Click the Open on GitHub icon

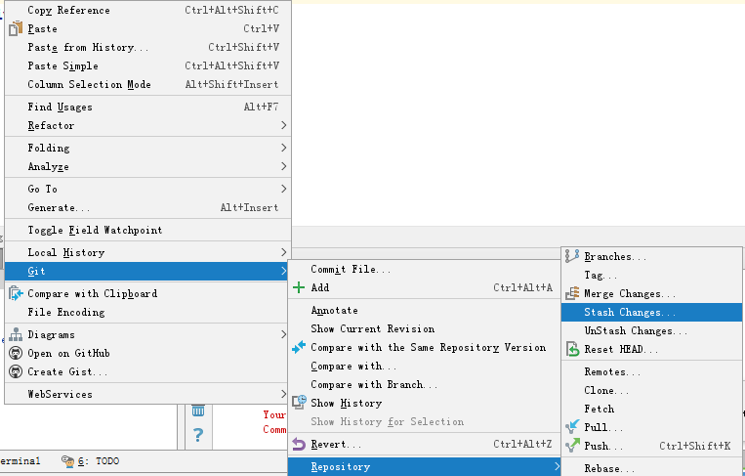pyautogui.click(x=16, y=353)
